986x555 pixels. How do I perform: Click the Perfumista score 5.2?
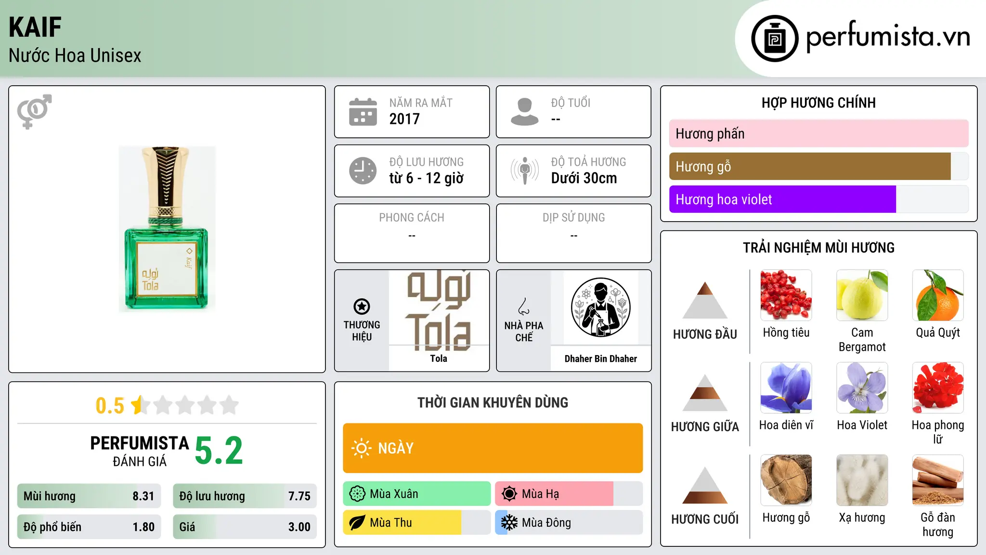click(219, 451)
